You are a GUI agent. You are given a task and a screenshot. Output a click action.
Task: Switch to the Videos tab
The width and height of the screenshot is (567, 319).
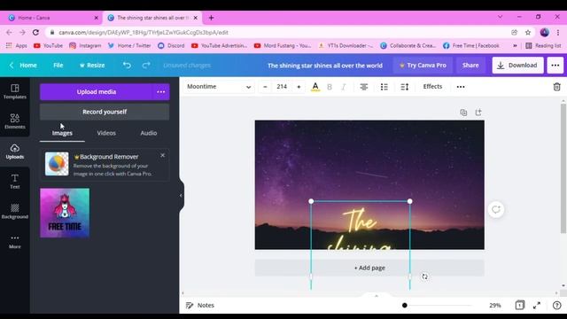click(x=106, y=133)
